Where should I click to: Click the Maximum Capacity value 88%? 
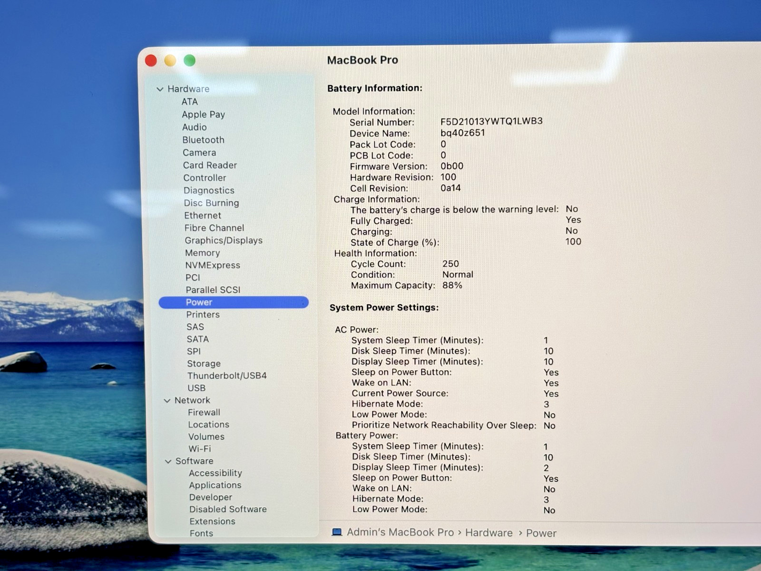point(452,285)
